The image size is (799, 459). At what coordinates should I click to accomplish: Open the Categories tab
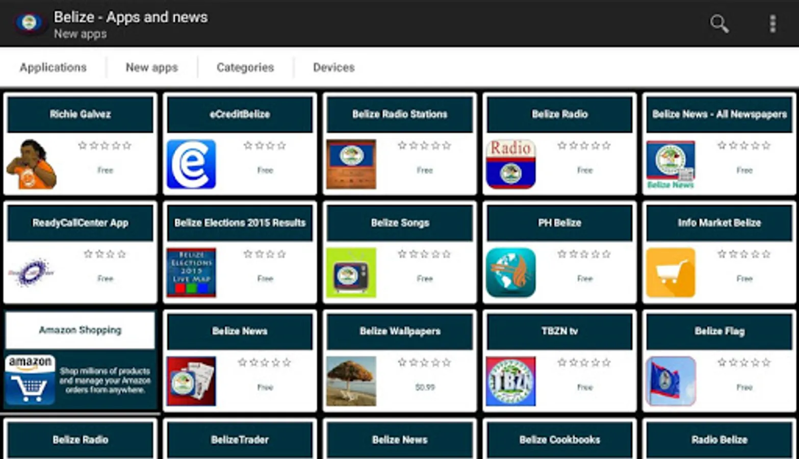pos(245,67)
